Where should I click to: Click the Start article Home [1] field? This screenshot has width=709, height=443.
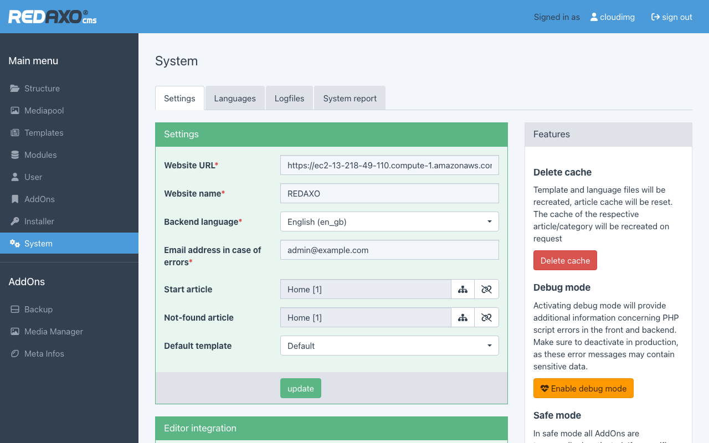pos(366,289)
